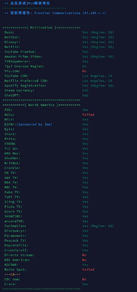Select the Steam Currency USD value
The height and width of the screenshot is (292, 137).
pyautogui.click(x=85, y=91)
